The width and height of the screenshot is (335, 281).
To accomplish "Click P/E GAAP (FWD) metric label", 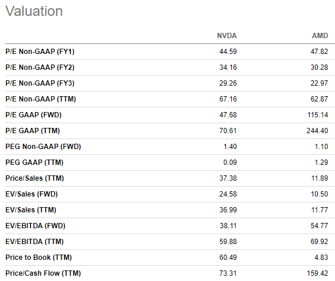I will click(x=33, y=115).
